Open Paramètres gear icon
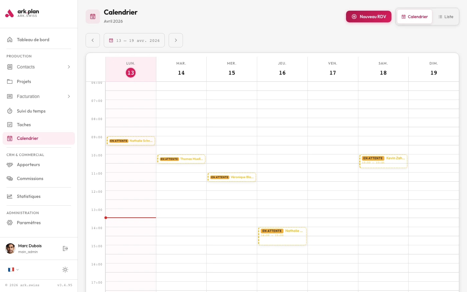This screenshot has width=467, height=292. point(10,223)
